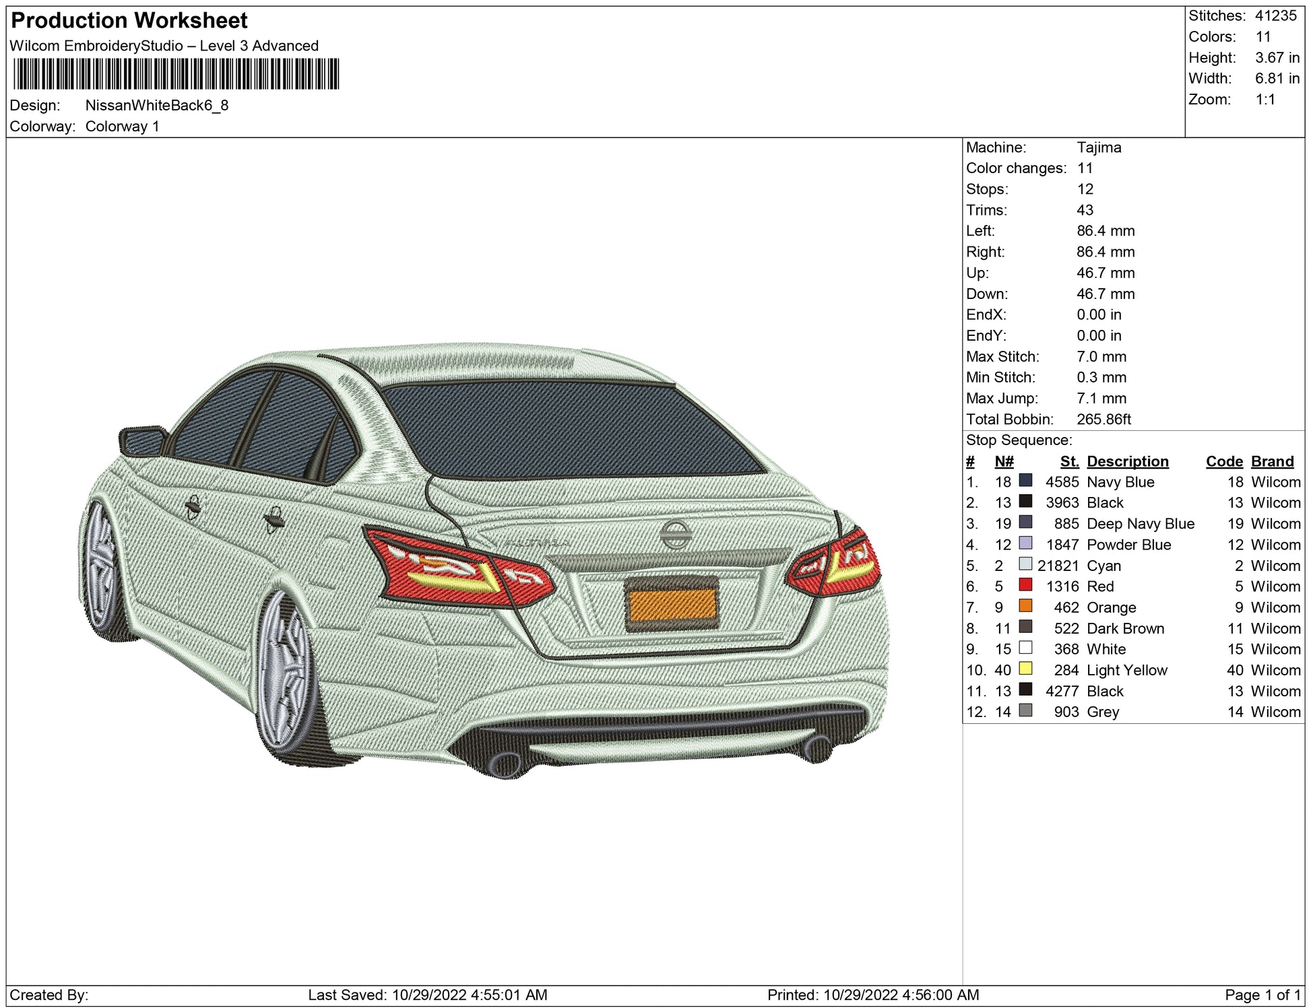Select the Dark Brown color swatch
Image resolution: width=1311 pixels, height=1008 pixels.
point(1025,627)
